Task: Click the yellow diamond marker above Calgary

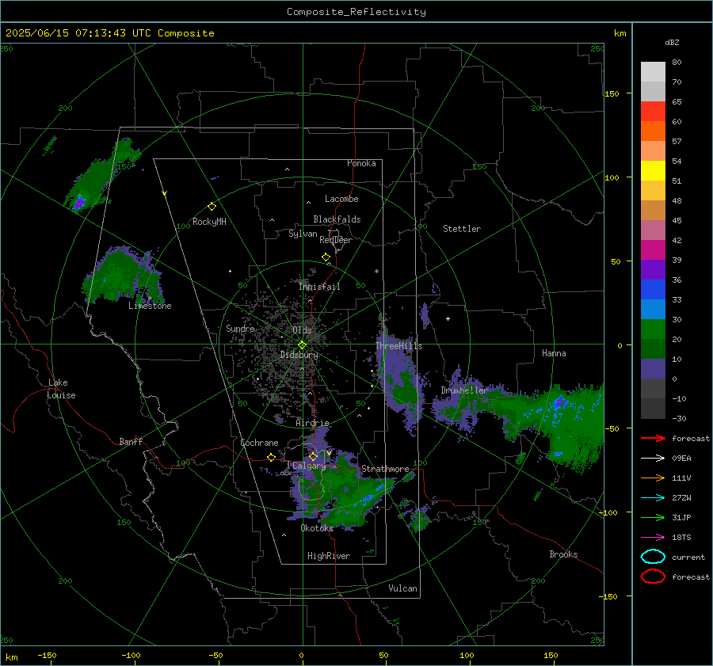Action: [x=313, y=456]
